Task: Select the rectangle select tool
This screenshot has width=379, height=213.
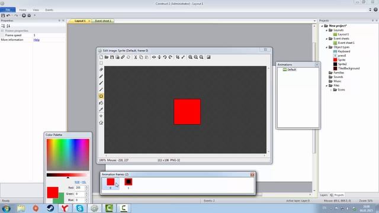Action: click(x=101, y=63)
